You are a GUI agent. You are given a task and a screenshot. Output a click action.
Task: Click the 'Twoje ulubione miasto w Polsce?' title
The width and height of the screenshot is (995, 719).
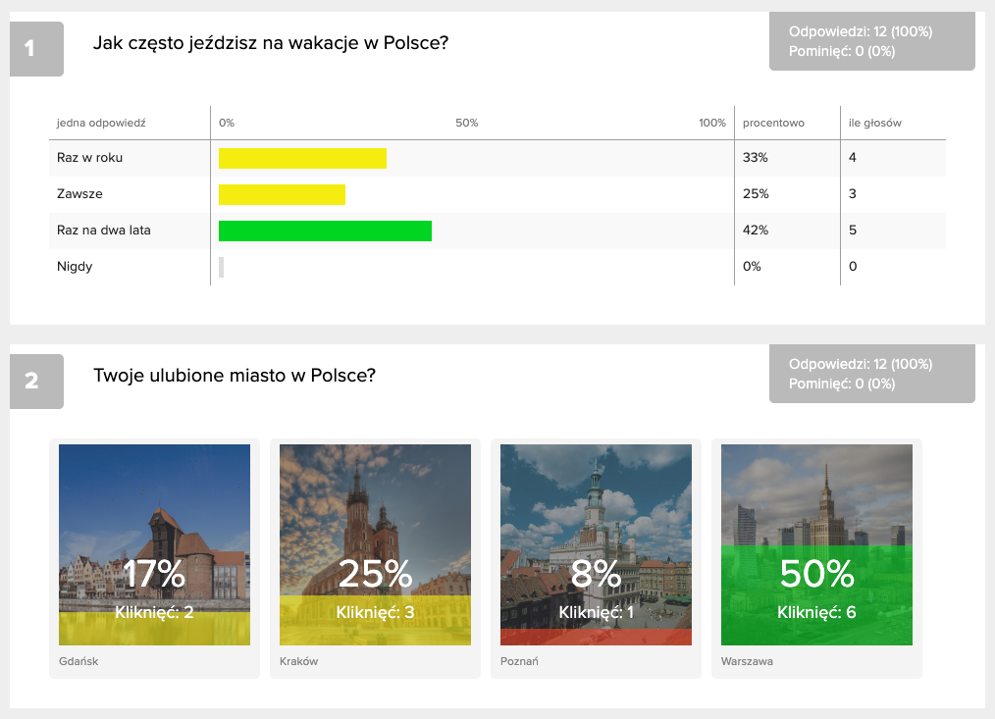pos(235,376)
